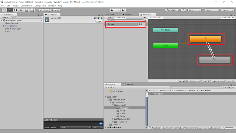Select Plane object in Hierarchy
236x133 pixels.
point(8,31)
